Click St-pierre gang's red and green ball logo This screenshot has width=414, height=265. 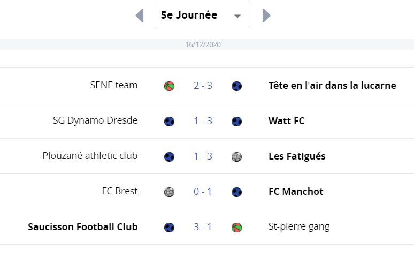click(x=236, y=228)
